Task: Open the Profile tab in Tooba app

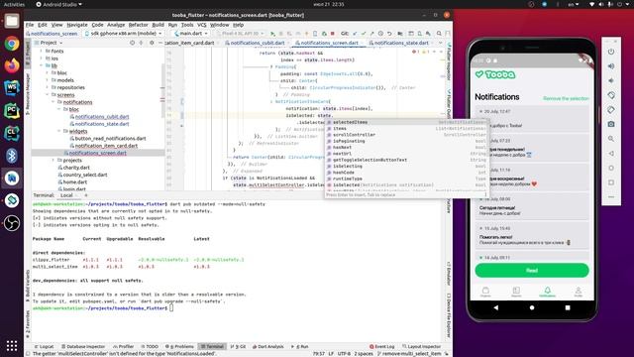Action: 579,292
